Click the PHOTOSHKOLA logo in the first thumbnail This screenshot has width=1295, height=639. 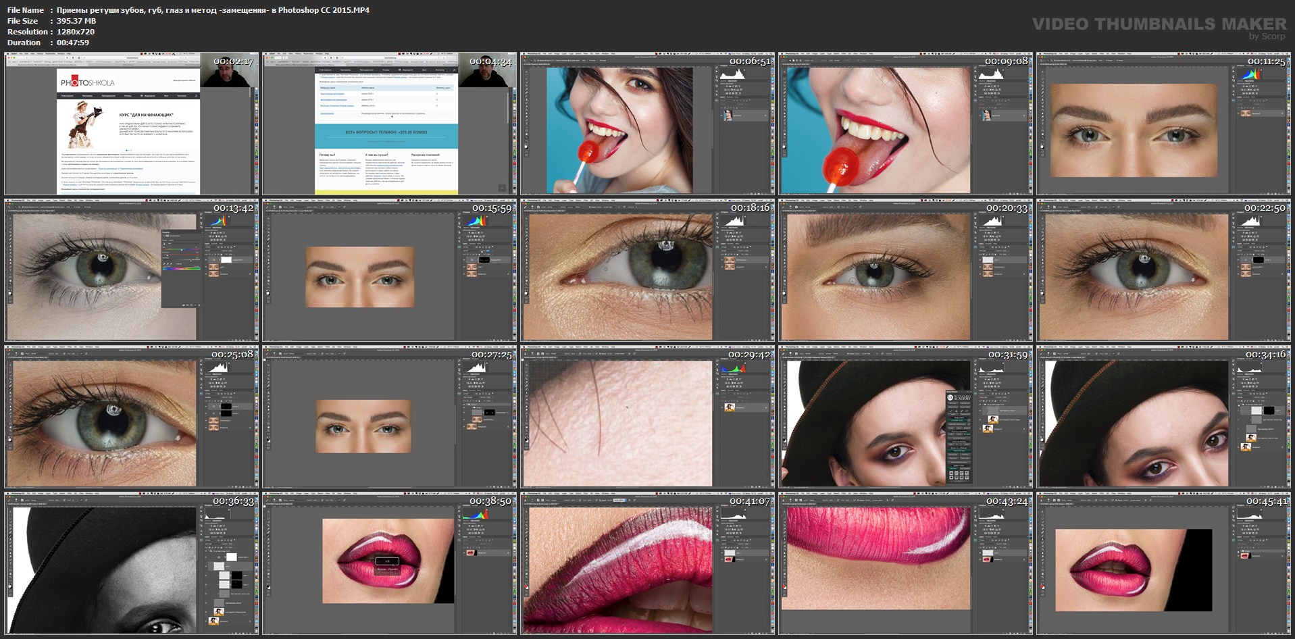pyautogui.click(x=88, y=81)
